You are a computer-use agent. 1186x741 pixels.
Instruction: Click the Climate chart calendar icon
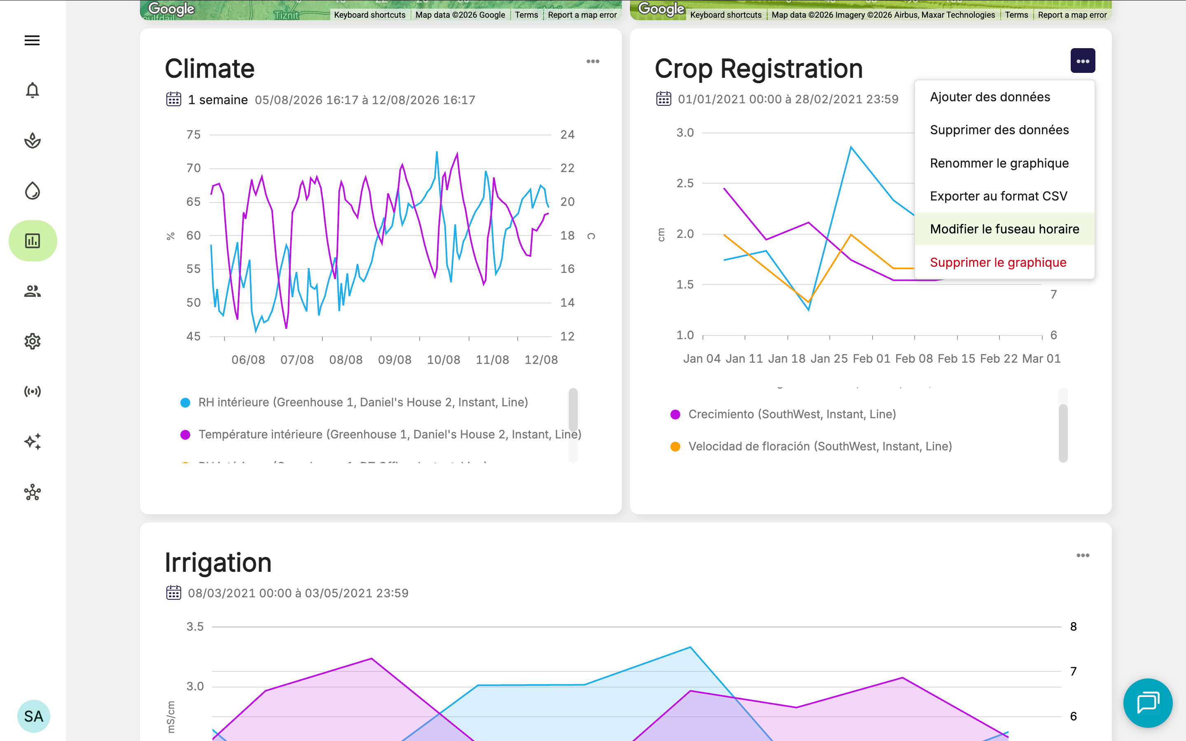pos(173,100)
